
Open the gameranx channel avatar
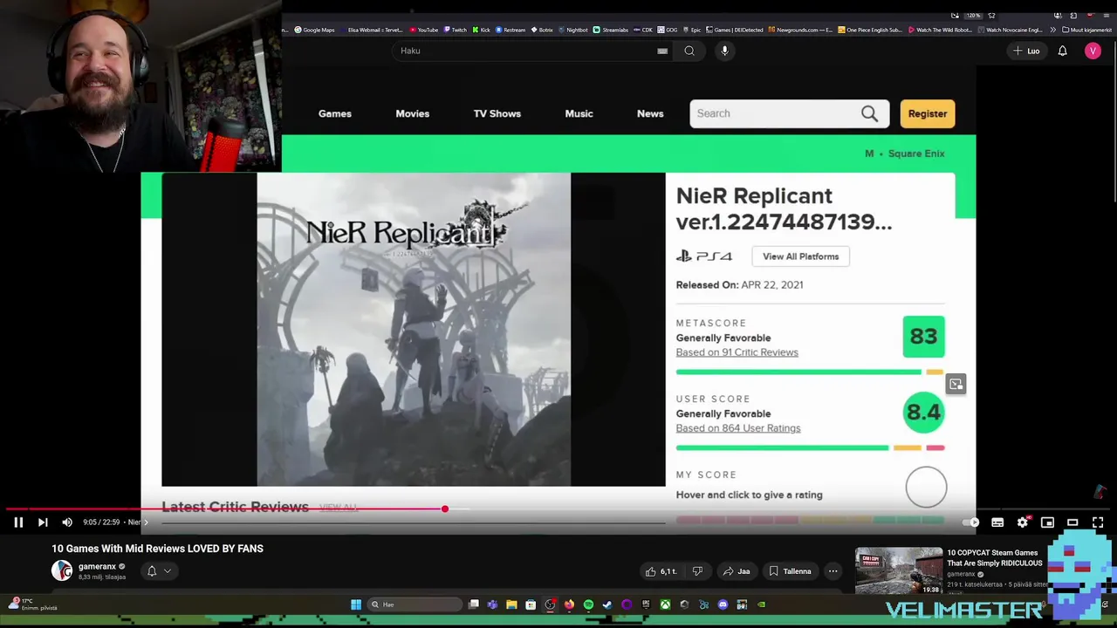(x=62, y=570)
